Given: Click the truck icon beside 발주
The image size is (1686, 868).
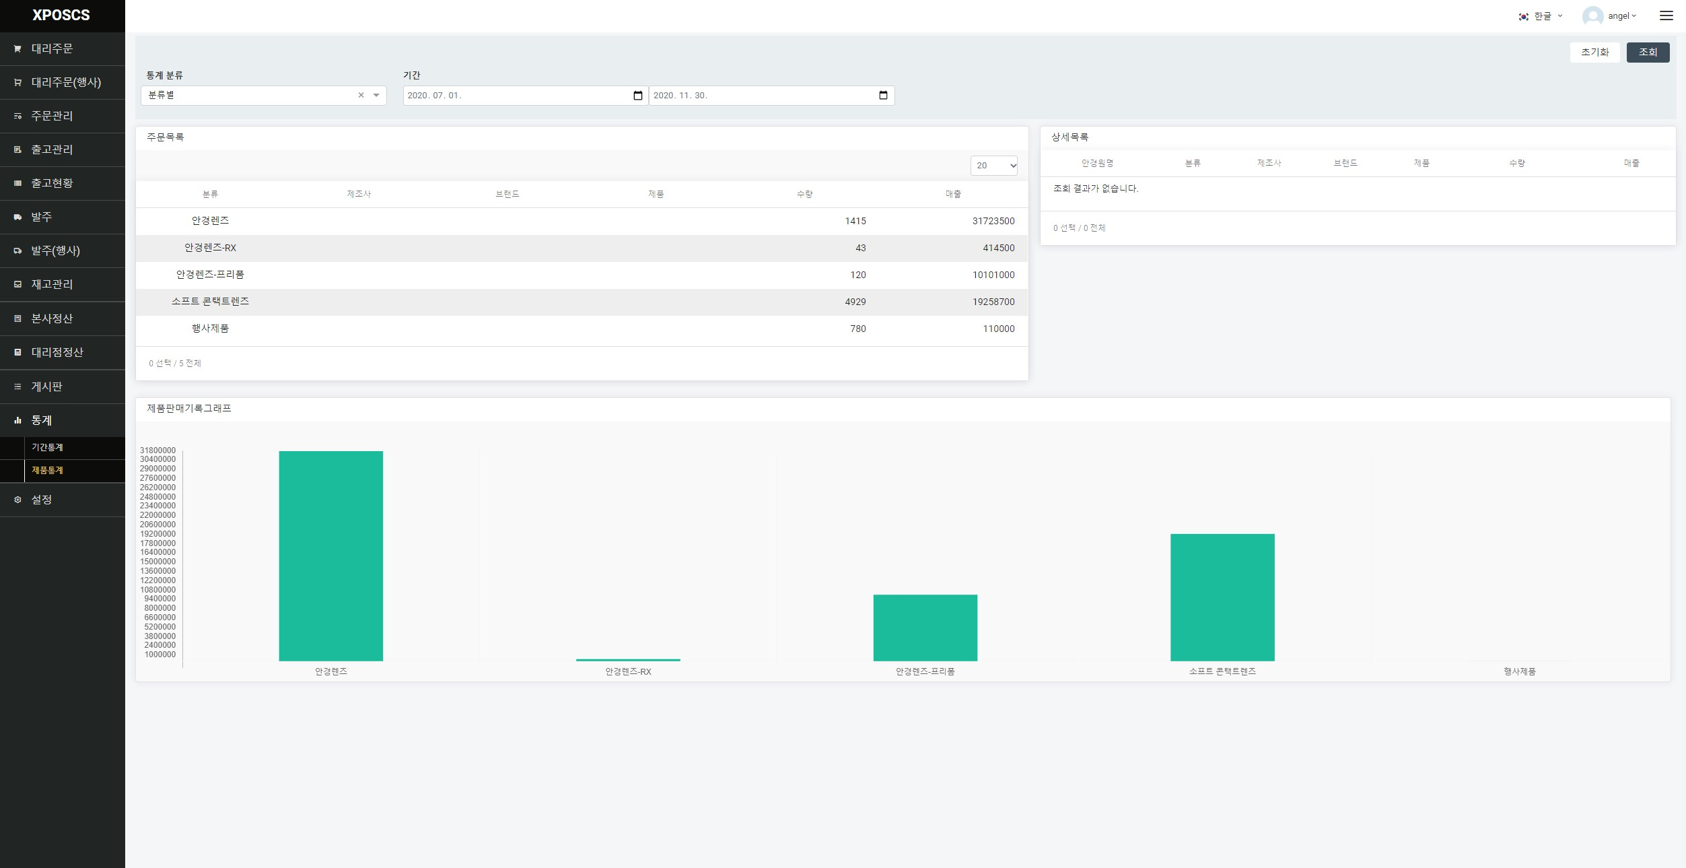Looking at the screenshot, I should point(17,217).
